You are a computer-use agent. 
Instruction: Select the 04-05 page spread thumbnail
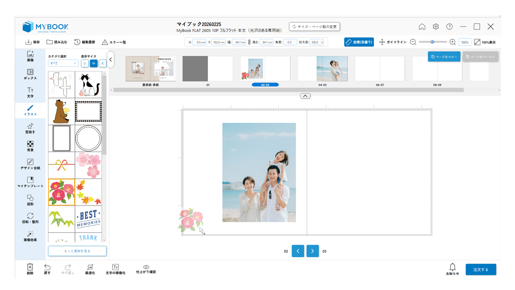(322, 69)
